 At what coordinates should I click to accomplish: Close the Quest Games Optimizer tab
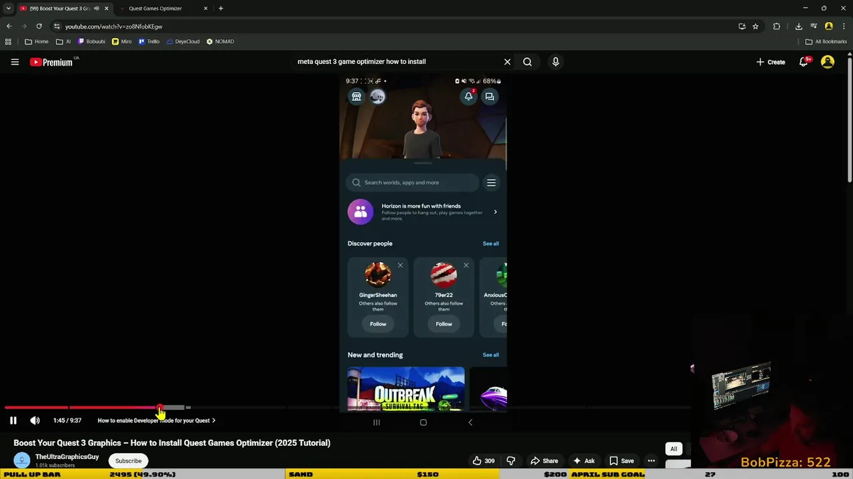pos(205,9)
